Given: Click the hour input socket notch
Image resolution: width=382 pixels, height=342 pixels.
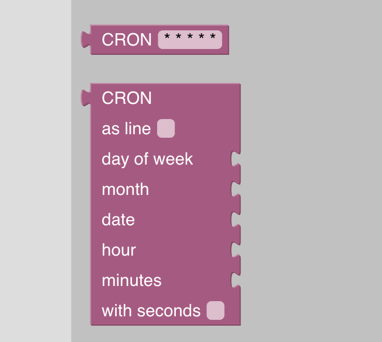Looking at the screenshot, I should tap(235, 250).
